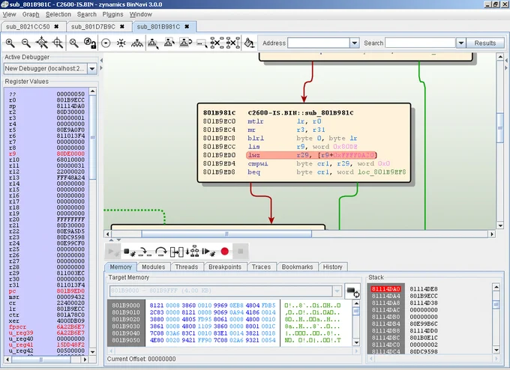510x370 pixels.
Task: Switch to the Traces tab
Action: (x=261, y=267)
